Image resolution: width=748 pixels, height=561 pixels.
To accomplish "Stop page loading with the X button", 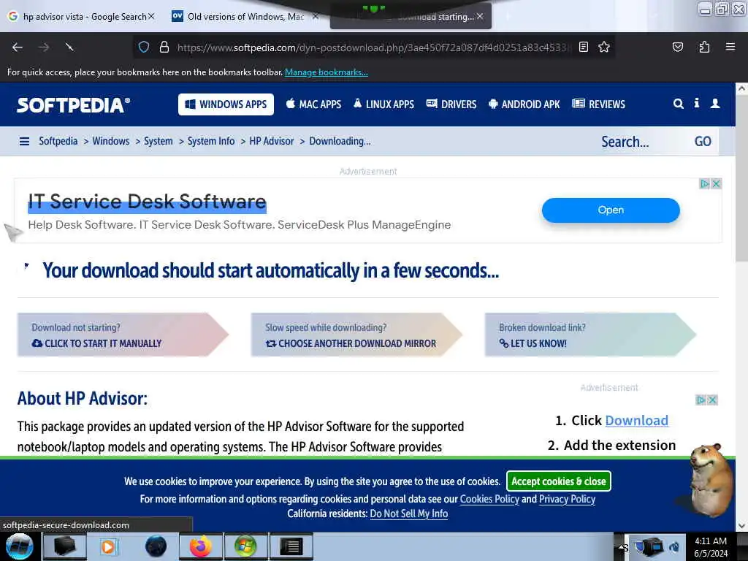I will (x=69, y=47).
